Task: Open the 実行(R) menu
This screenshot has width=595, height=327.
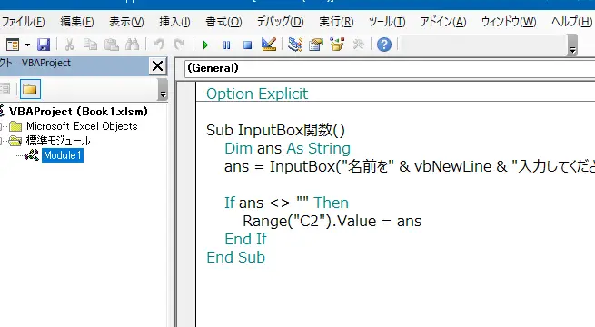Action: pyautogui.click(x=336, y=22)
